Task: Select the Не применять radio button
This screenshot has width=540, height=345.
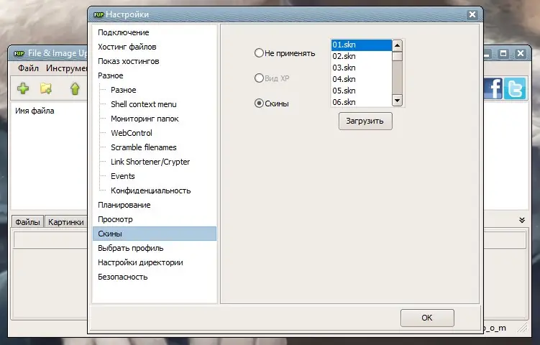Action: [x=259, y=53]
